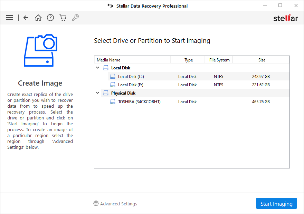Select the Local Disk group header
The height and width of the screenshot is (214, 304).
[x=195, y=68]
